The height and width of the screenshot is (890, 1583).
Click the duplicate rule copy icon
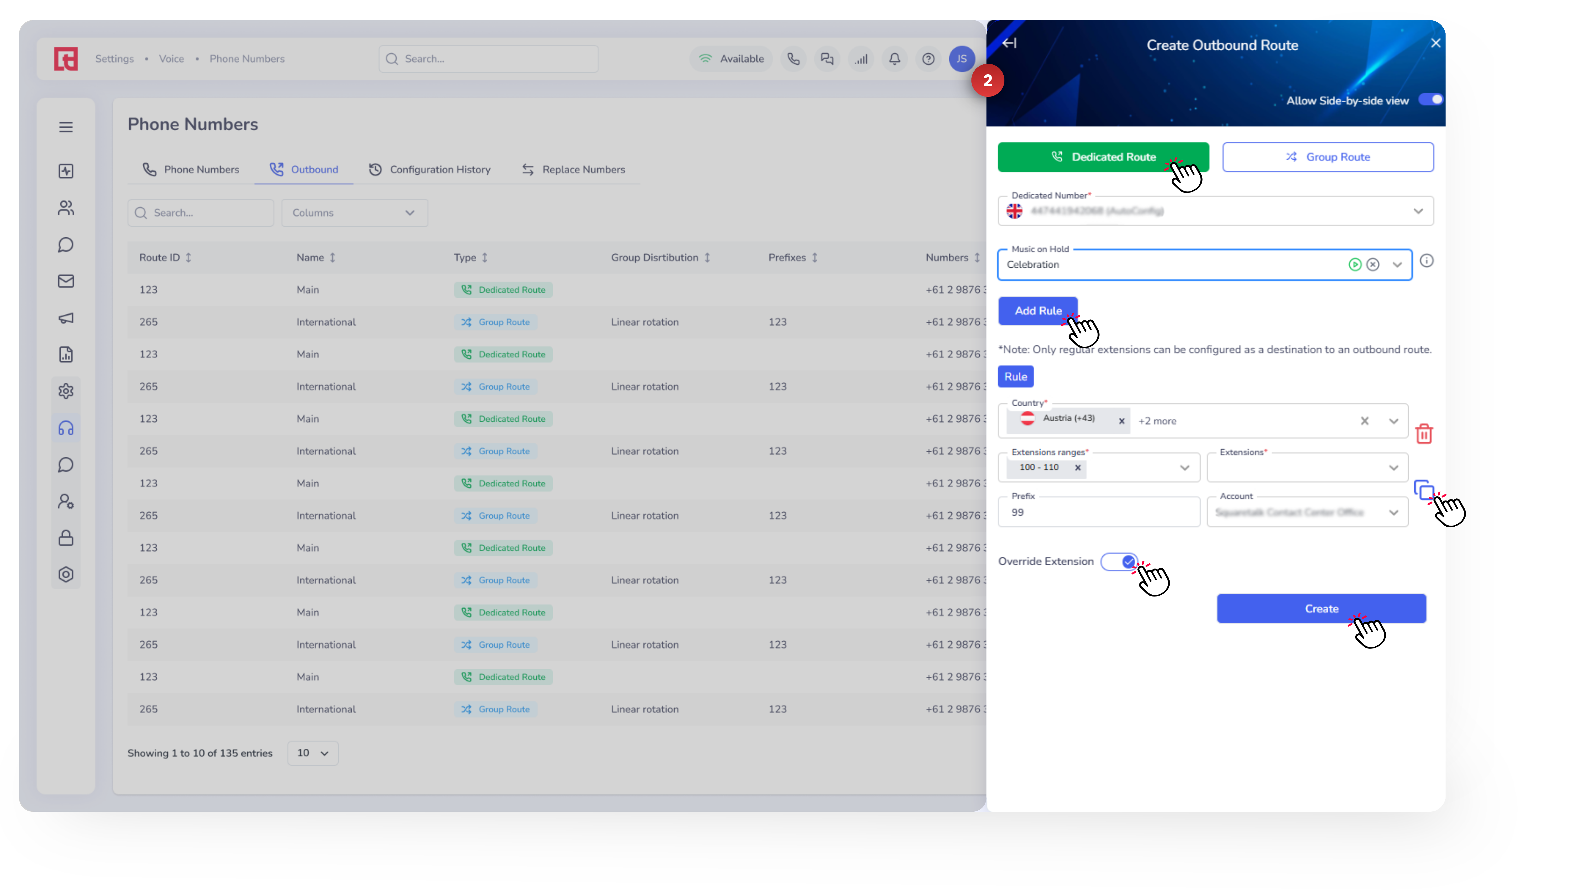pyautogui.click(x=1423, y=489)
